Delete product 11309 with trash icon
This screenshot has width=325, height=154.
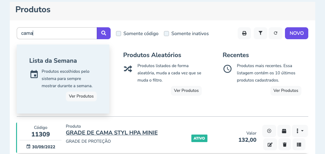tap(284, 144)
